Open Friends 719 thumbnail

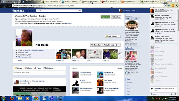click(63, 54)
